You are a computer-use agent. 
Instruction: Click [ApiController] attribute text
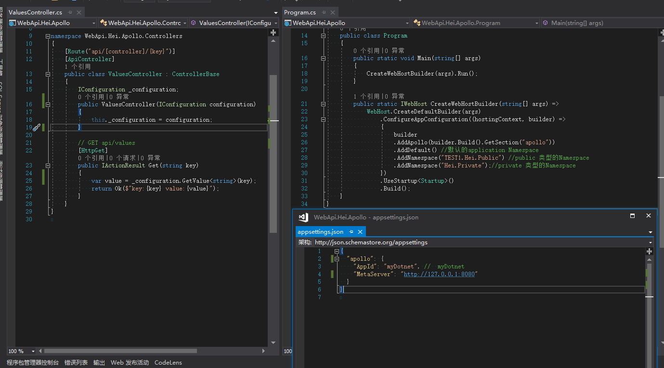(x=90, y=59)
